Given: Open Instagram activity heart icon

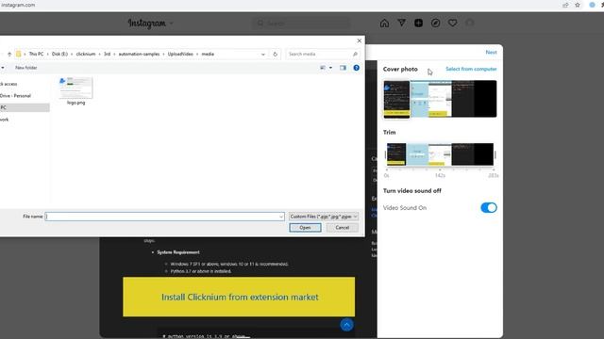Looking at the screenshot, I should click(x=453, y=23).
